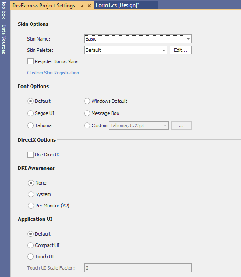This screenshot has width=241, height=277.
Task: Choose the Touch UI option
Action: click(x=31, y=257)
